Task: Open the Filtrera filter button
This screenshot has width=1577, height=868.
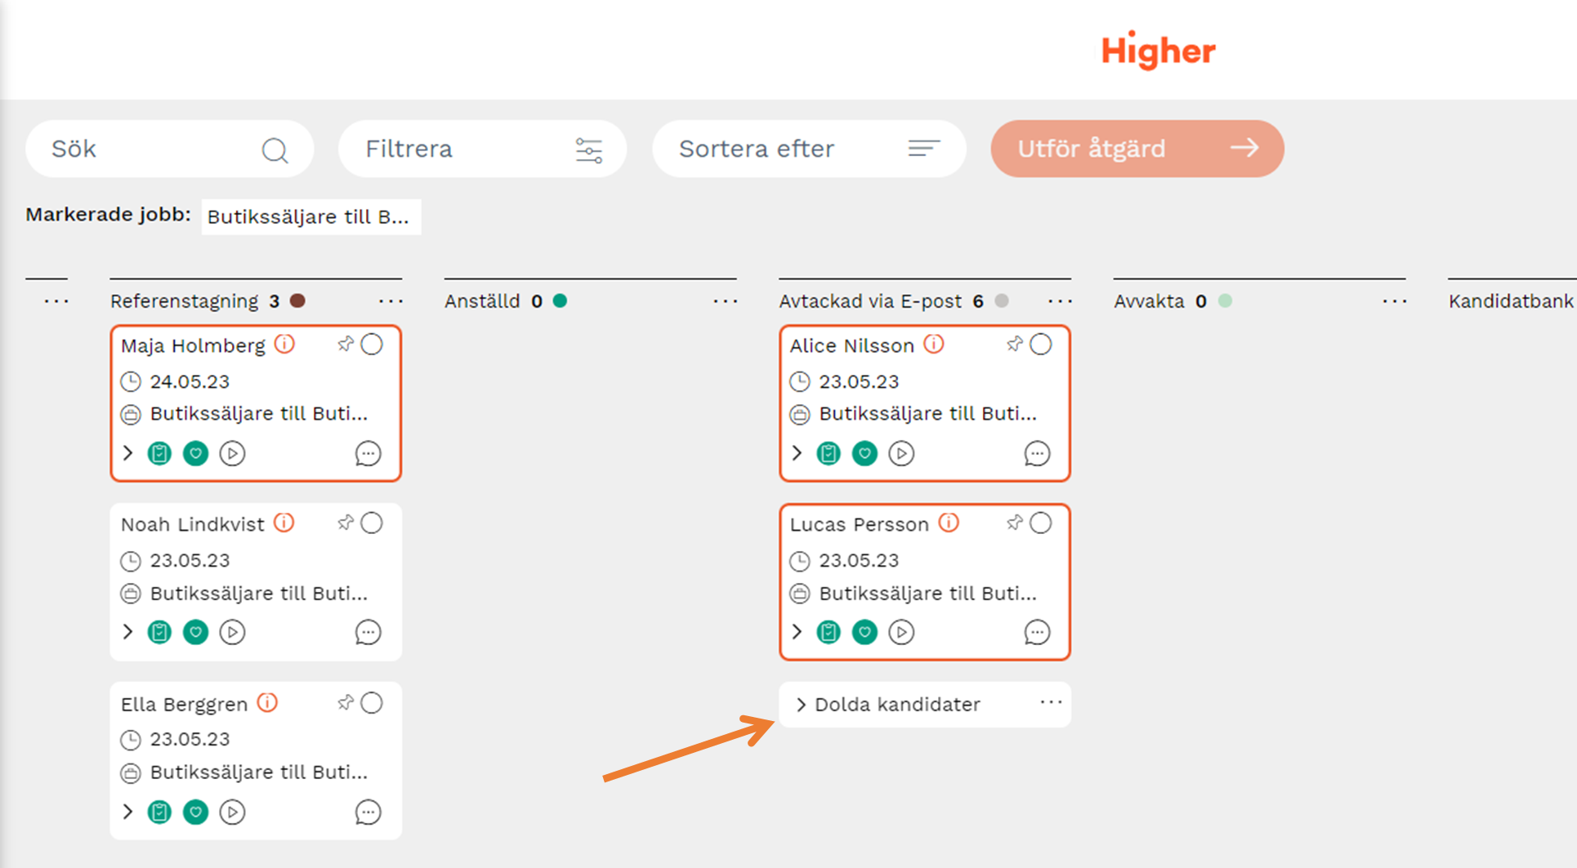Action: point(482,149)
